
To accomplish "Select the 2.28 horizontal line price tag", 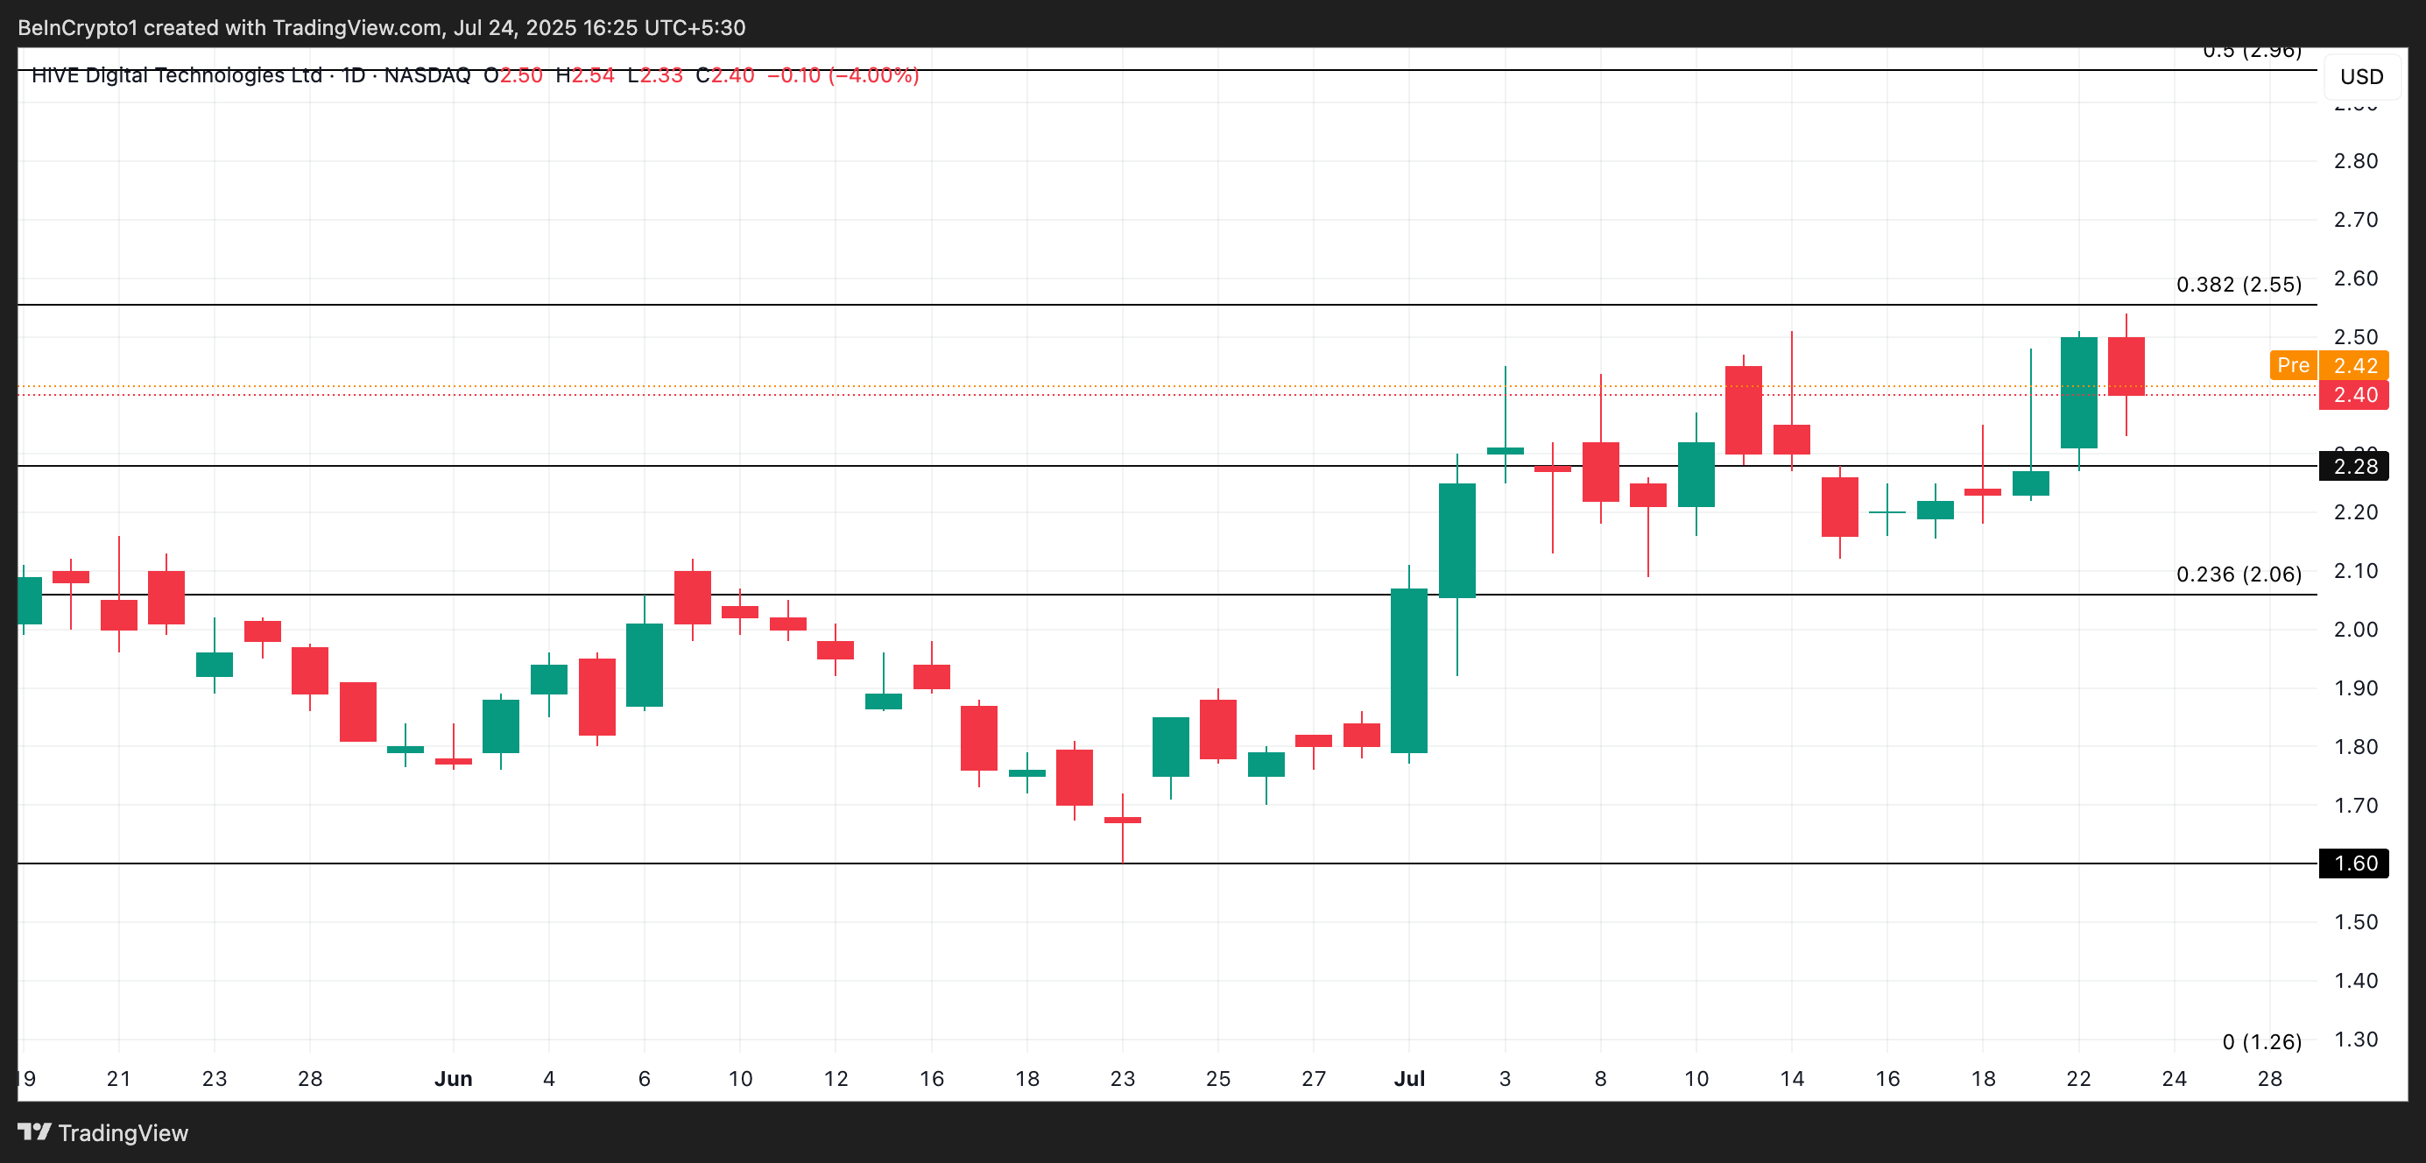I will coord(2353,466).
